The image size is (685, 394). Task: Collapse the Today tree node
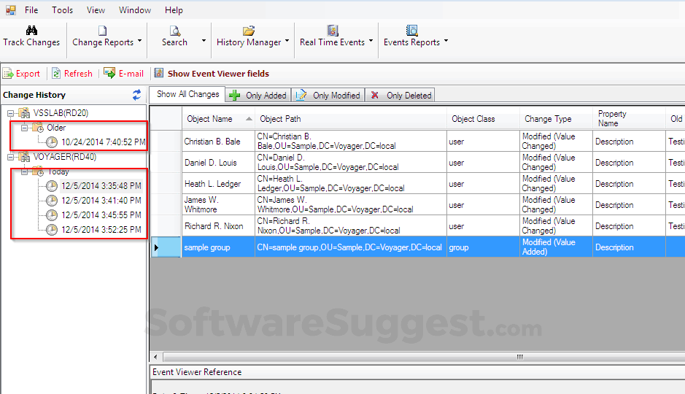25,171
